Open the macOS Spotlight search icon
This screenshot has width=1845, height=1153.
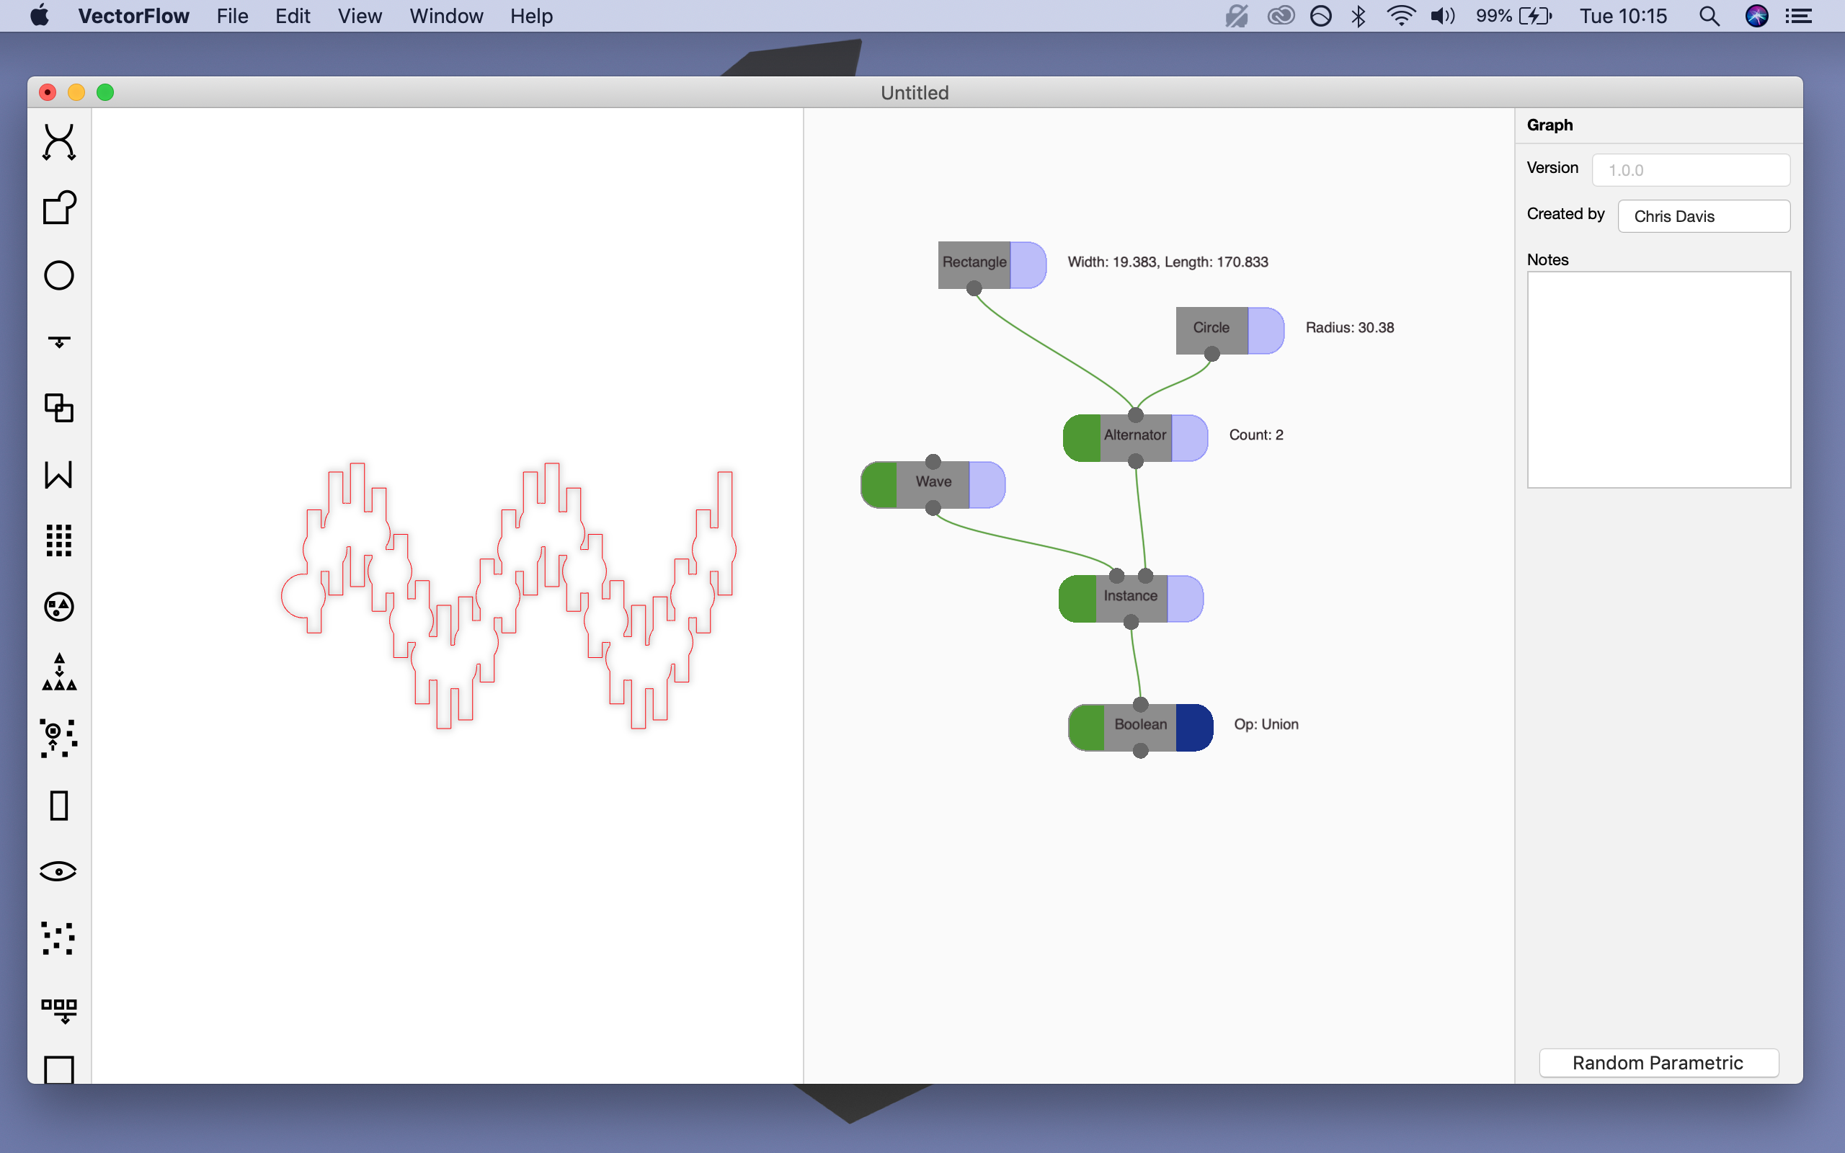click(1709, 16)
